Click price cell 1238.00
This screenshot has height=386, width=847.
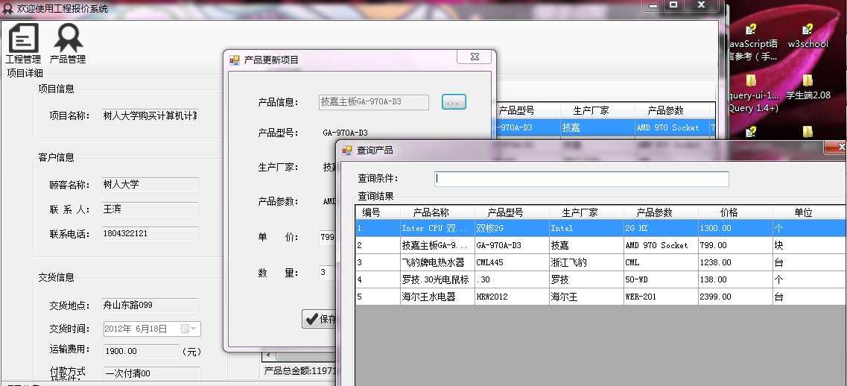736,263
